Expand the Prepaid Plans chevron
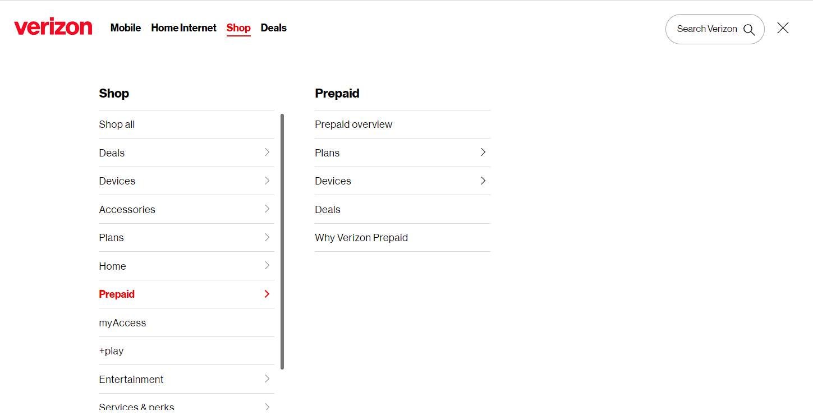Screen dimensions: 813x420 tap(483, 153)
